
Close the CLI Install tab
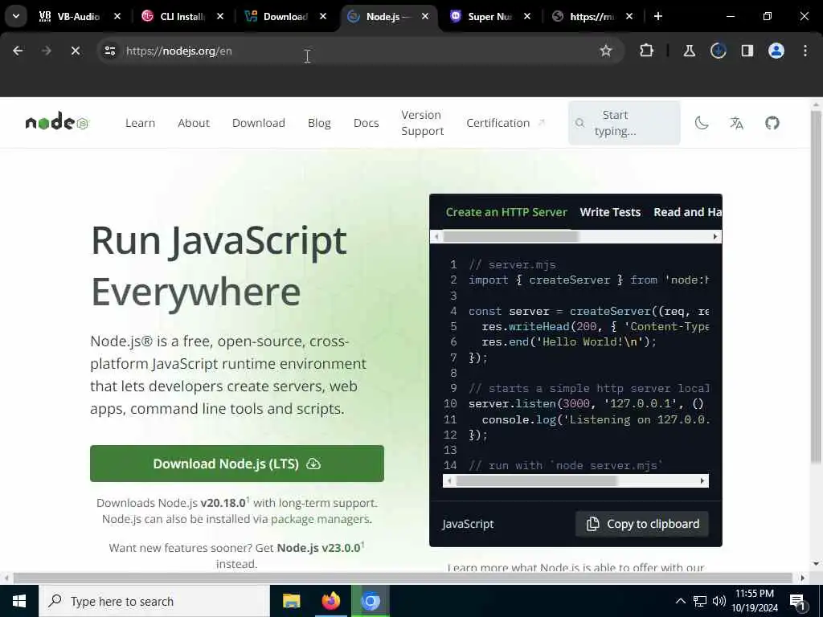click(220, 16)
